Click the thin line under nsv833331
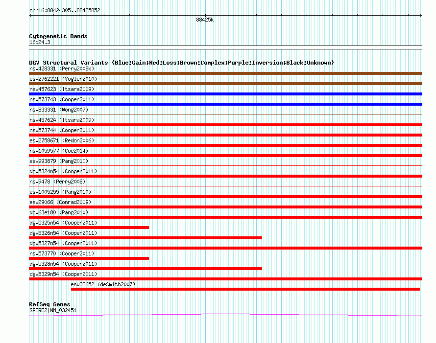The height and width of the screenshot is (343, 436). (x=225, y=114)
